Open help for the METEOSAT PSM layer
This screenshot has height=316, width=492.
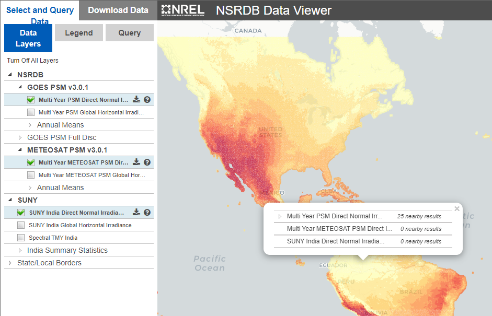(147, 162)
